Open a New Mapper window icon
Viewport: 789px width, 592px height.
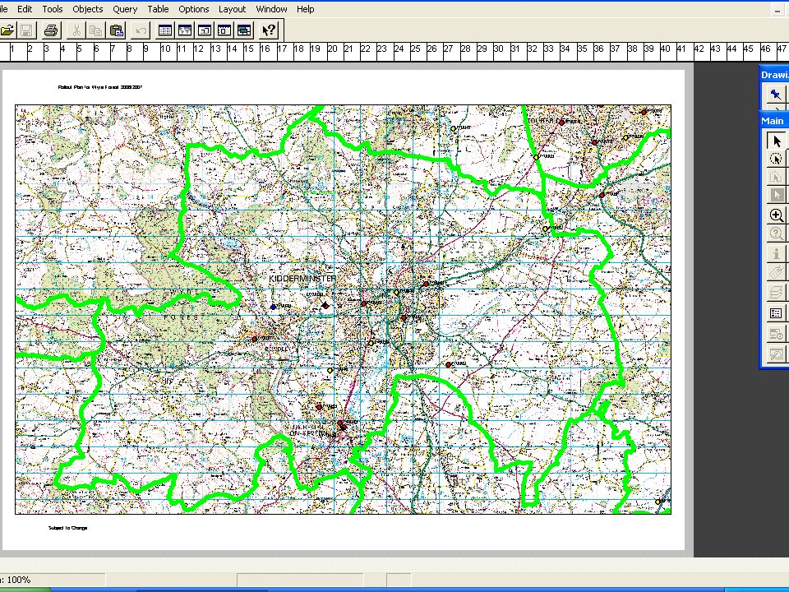185,30
